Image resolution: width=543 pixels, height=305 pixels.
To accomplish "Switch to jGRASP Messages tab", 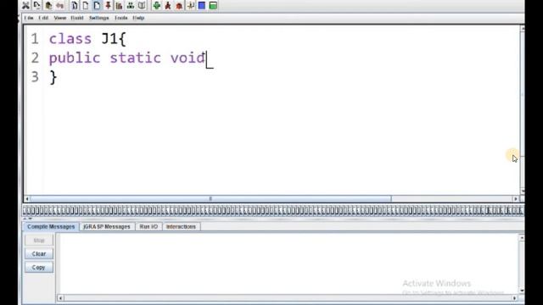I will point(107,226).
